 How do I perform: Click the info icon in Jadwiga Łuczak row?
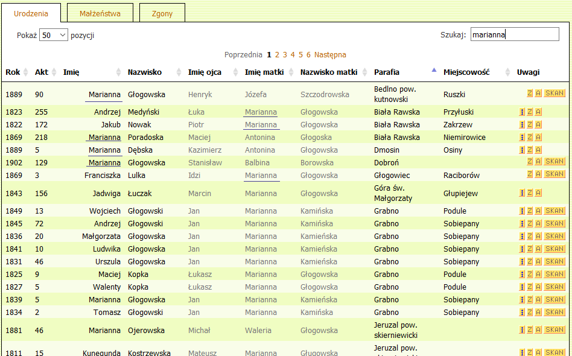522,193
